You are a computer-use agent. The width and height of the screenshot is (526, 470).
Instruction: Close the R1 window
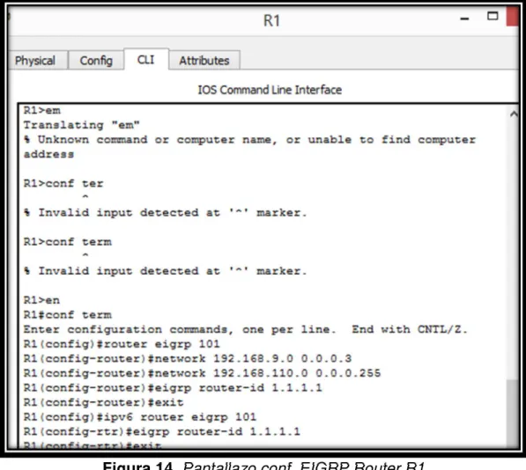512,16
